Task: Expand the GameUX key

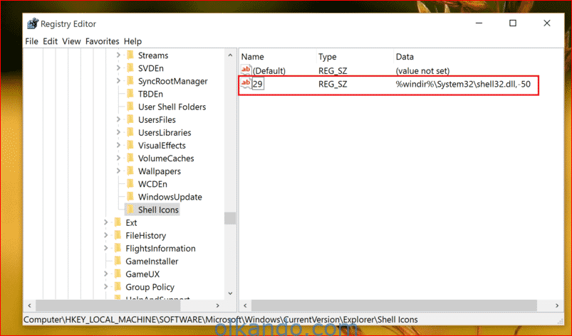Action: pos(106,274)
